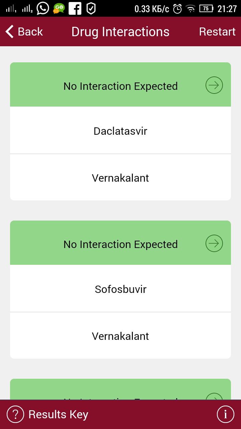Tap the Facebook status bar icon
Screen dimensions: 241x429
click(x=75, y=8)
